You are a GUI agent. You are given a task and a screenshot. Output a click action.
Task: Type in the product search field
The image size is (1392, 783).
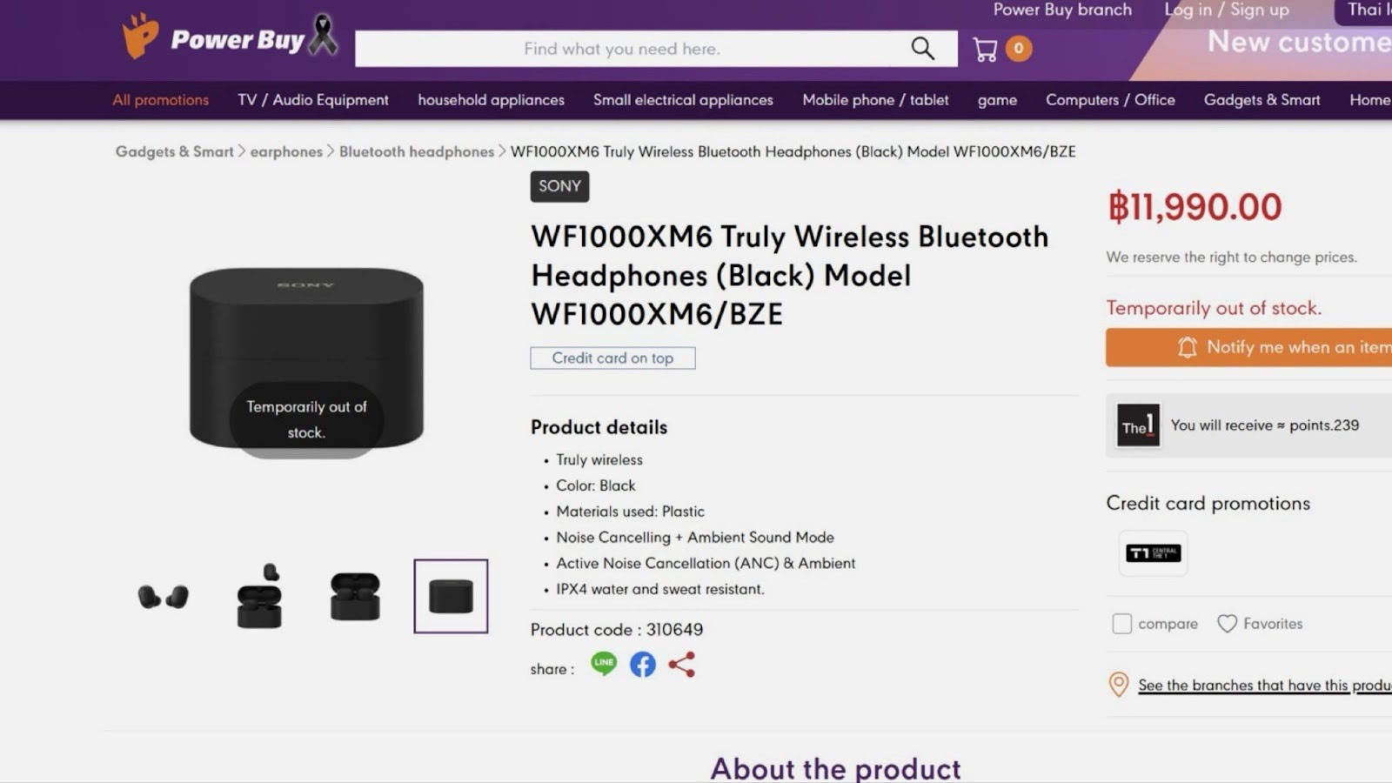[x=622, y=49]
